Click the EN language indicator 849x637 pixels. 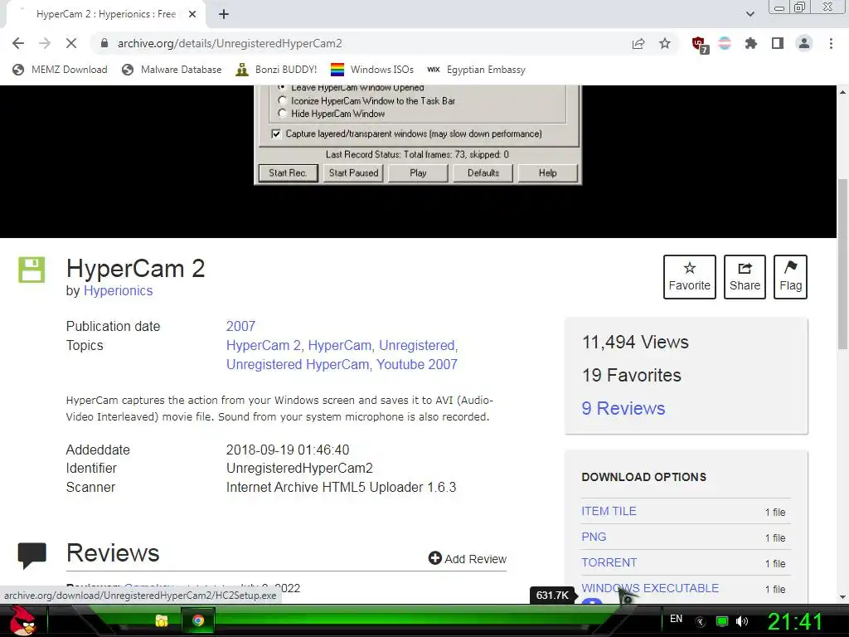click(x=677, y=619)
